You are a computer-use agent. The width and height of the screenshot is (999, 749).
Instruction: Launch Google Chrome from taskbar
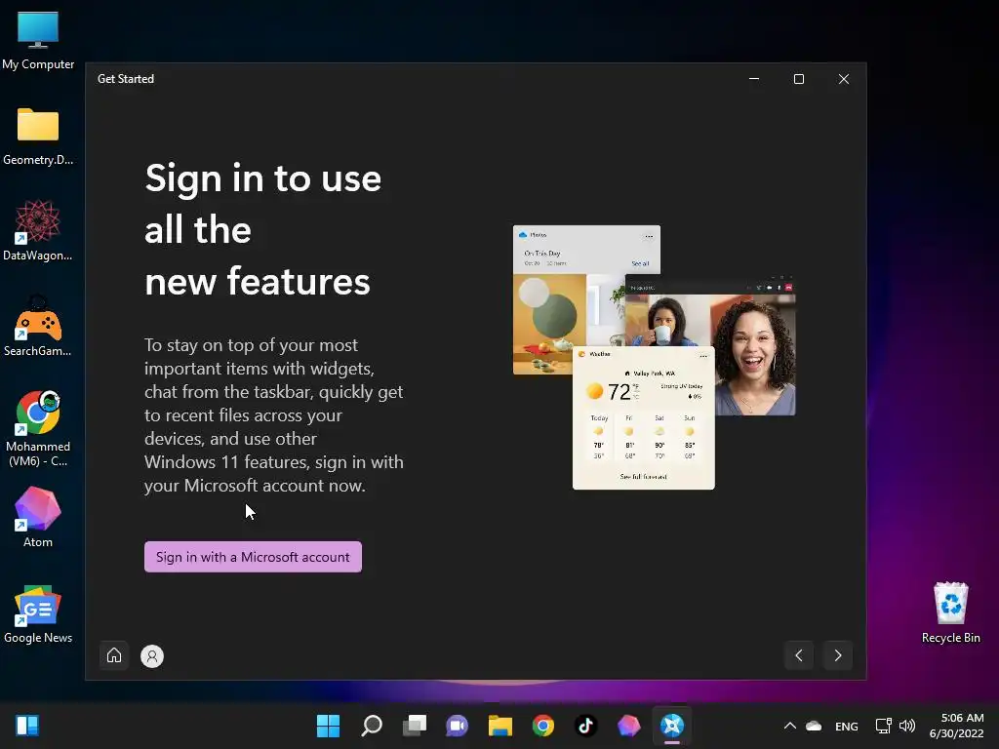(x=542, y=726)
